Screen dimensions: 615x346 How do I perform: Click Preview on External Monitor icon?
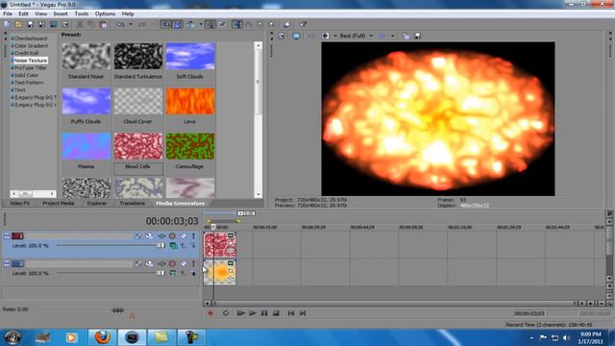click(296, 36)
